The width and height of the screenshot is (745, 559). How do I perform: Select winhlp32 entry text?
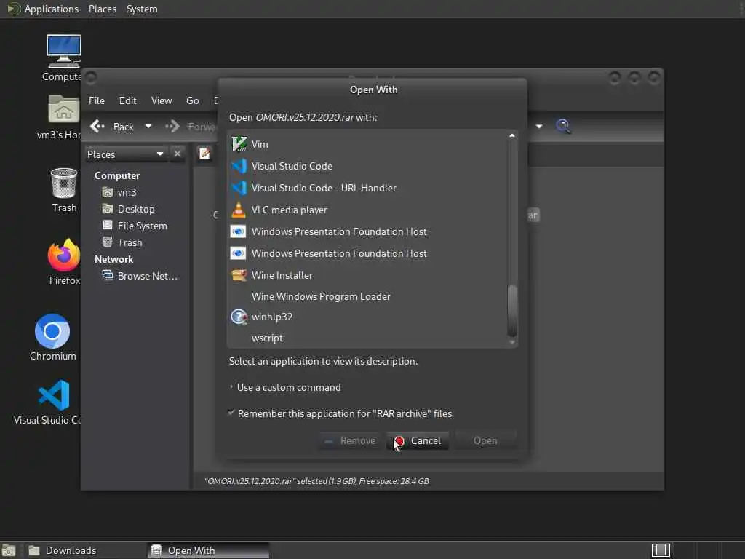[x=272, y=317]
